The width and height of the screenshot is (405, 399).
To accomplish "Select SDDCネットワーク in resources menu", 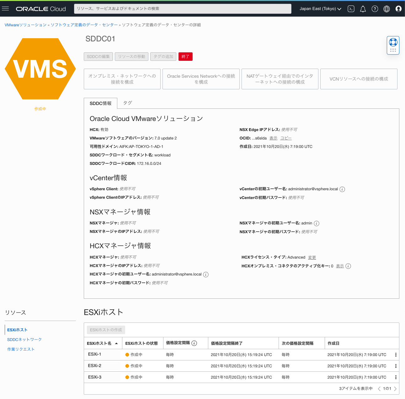I will (24, 340).
